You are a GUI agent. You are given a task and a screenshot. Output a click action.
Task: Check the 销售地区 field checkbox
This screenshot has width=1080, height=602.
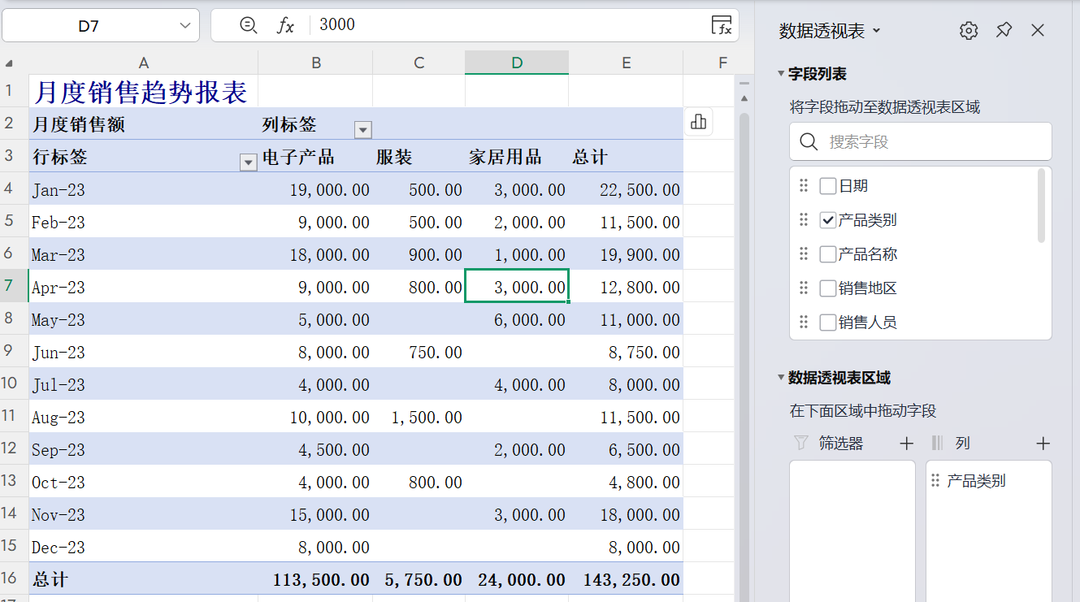(828, 288)
